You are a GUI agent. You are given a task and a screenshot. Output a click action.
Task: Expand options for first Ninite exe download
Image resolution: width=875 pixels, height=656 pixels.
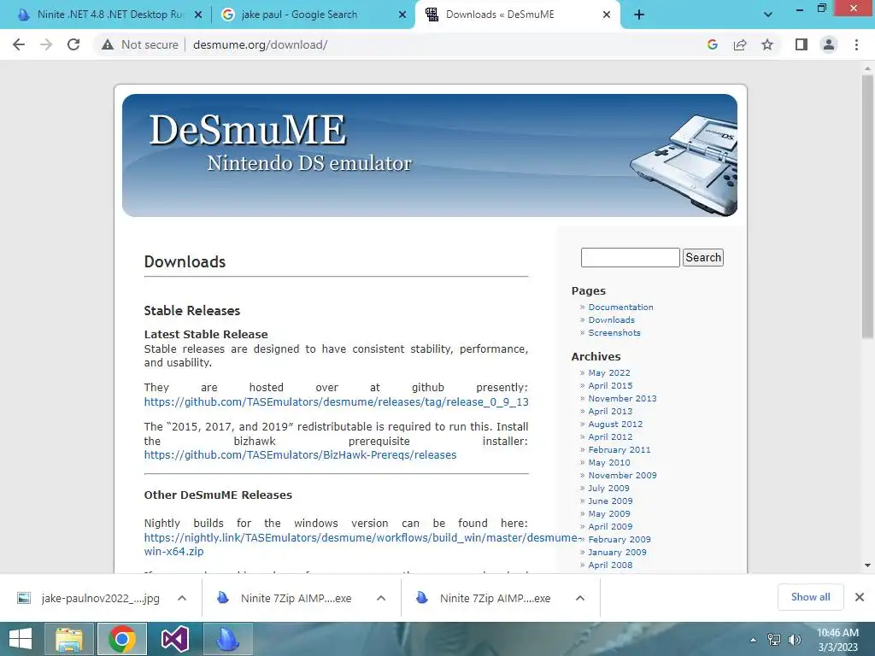381,598
